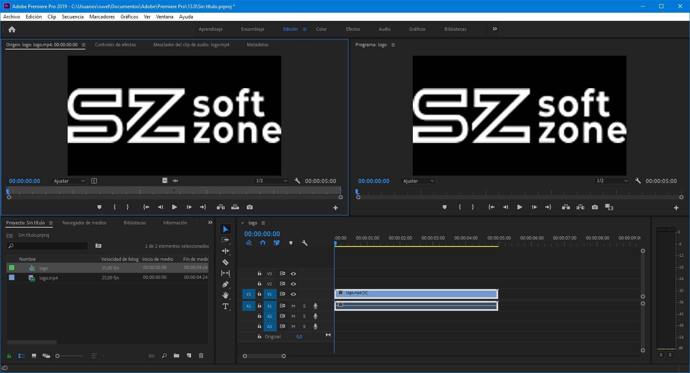Switch to Controles de efectos tab
The image size is (690, 373).
pyautogui.click(x=115, y=45)
